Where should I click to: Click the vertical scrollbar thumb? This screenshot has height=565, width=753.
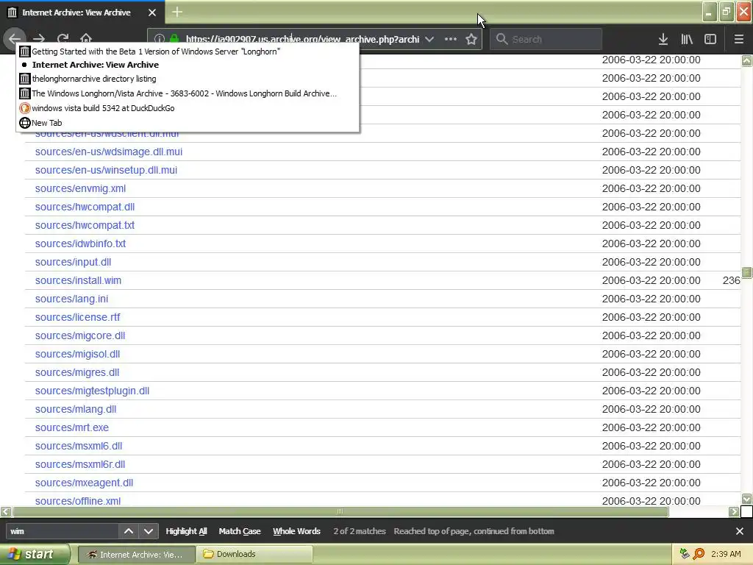click(746, 272)
